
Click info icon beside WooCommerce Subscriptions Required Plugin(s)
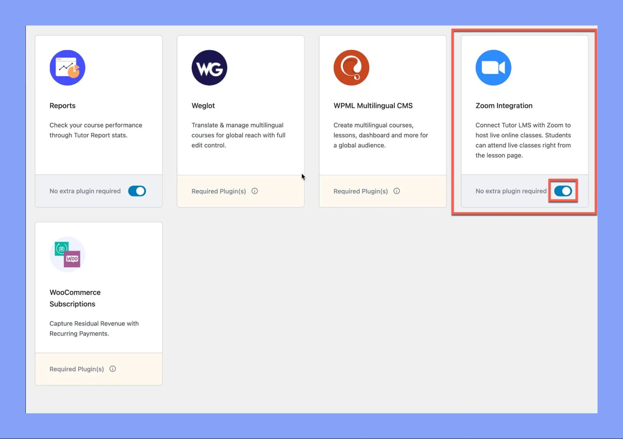[x=113, y=369]
